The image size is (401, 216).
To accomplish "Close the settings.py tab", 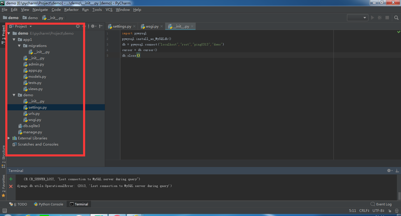I will 134,26.
